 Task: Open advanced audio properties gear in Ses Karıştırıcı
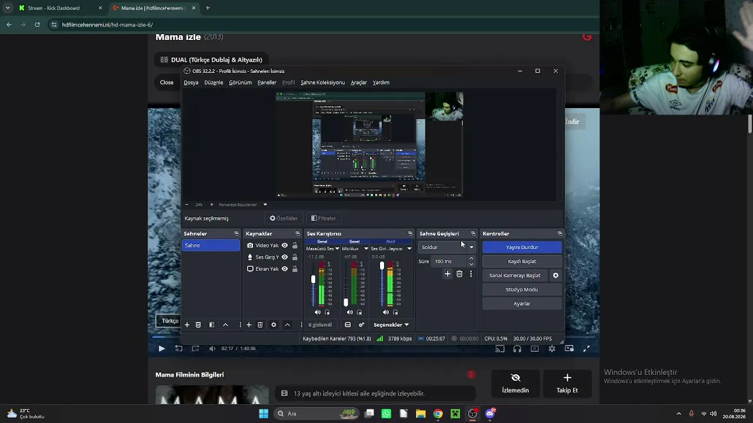point(361,325)
